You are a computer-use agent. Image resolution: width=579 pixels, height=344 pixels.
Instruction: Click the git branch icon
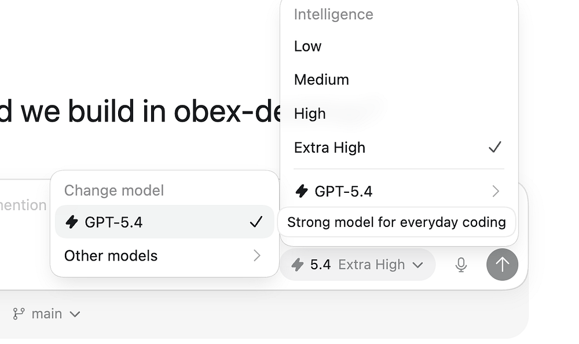point(19,314)
